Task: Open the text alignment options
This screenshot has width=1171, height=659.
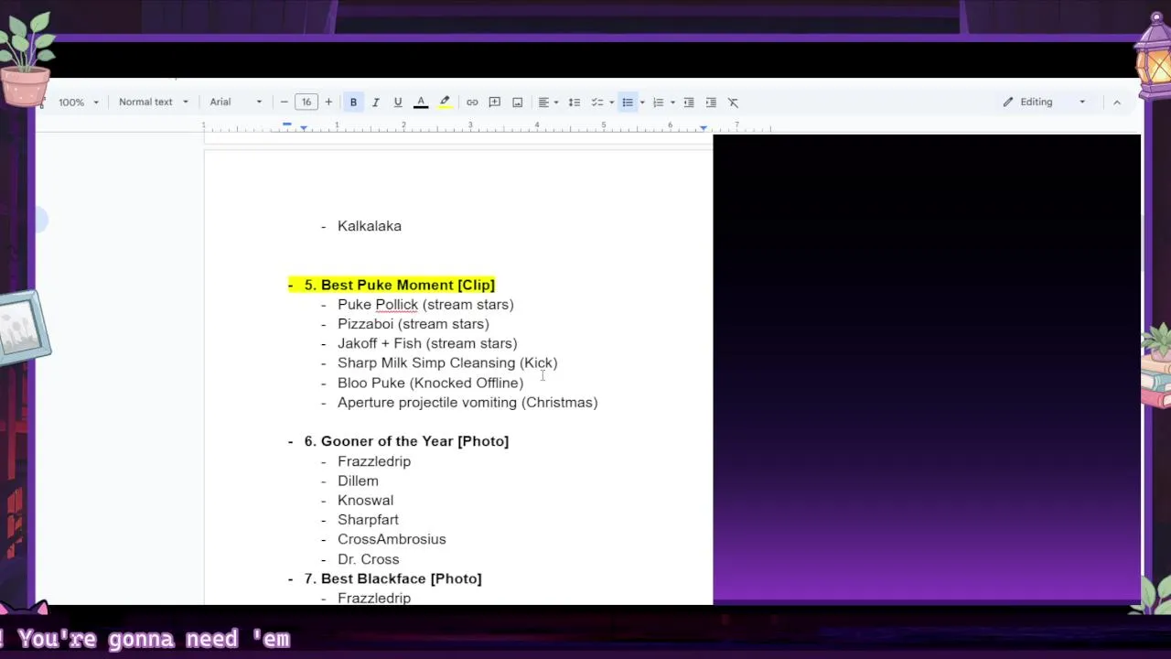Action: tap(543, 102)
